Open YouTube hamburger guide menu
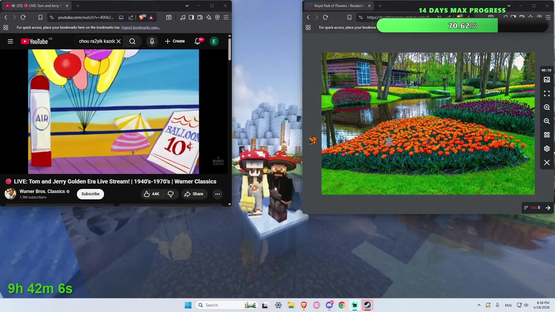Viewport: 555px width, 312px height. tap(10, 41)
